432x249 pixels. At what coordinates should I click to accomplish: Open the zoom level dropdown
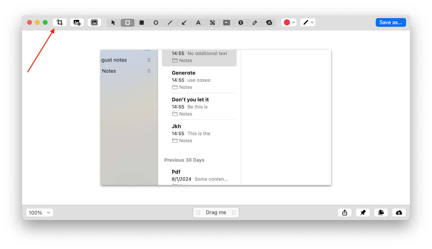coord(39,212)
